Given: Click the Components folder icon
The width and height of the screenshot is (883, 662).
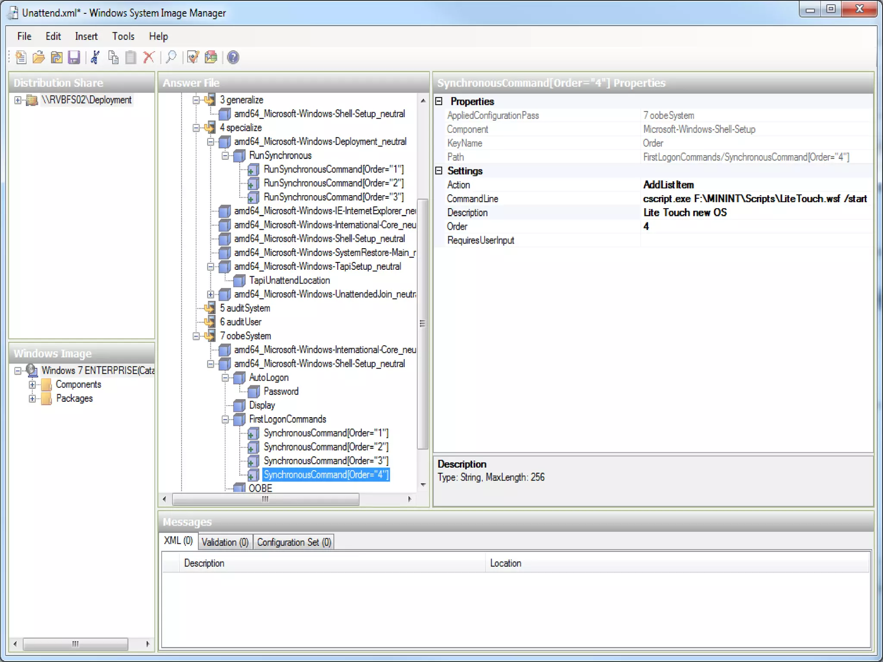Looking at the screenshot, I should [x=47, y=384].
